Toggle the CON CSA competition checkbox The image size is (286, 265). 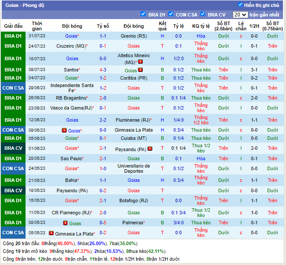click(x=171, y=14)
